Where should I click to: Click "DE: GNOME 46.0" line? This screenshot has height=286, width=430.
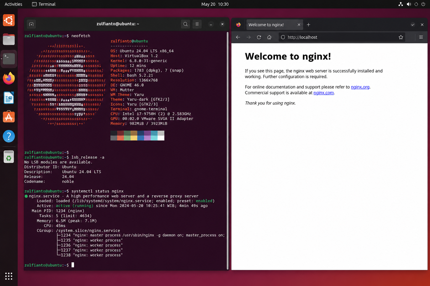[127, 85]
